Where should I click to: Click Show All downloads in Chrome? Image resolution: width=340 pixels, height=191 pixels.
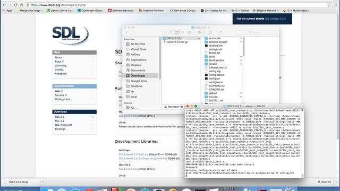[x=325, y=182]
